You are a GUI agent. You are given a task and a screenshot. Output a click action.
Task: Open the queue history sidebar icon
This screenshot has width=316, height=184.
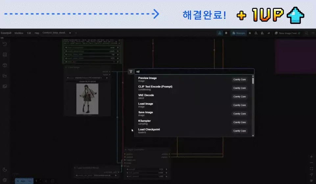5,44
